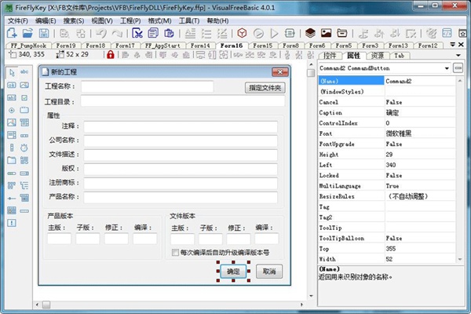Switch to the 控件 panel tab
471x314 pixels.
(x=330, y=56)
